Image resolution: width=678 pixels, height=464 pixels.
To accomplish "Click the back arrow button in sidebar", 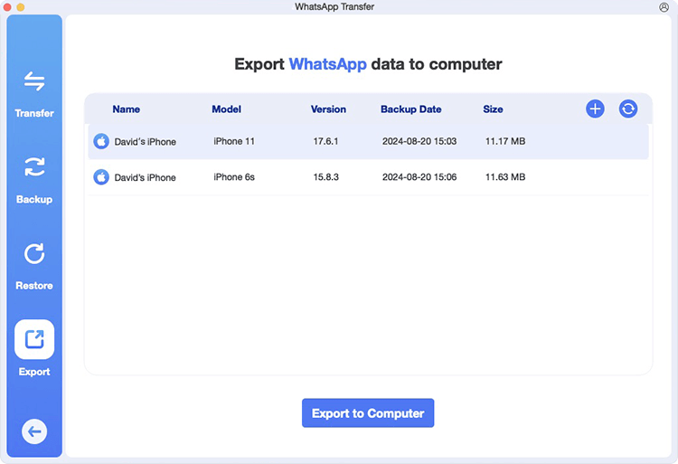I will tap(34, 431).
